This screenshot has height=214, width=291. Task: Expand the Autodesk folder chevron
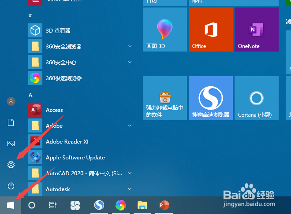coord(130,189)
